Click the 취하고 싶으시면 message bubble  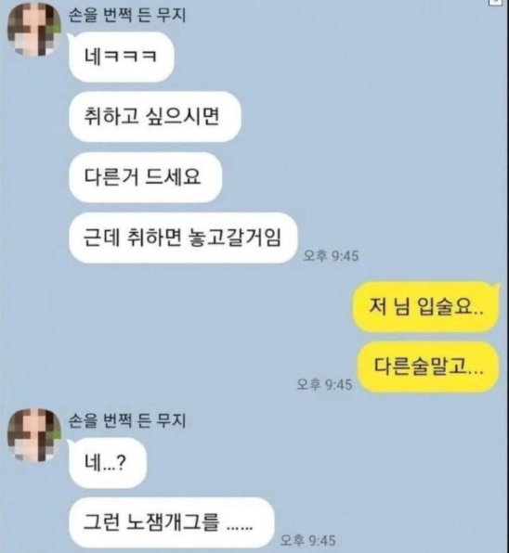[x=154, y=117]
